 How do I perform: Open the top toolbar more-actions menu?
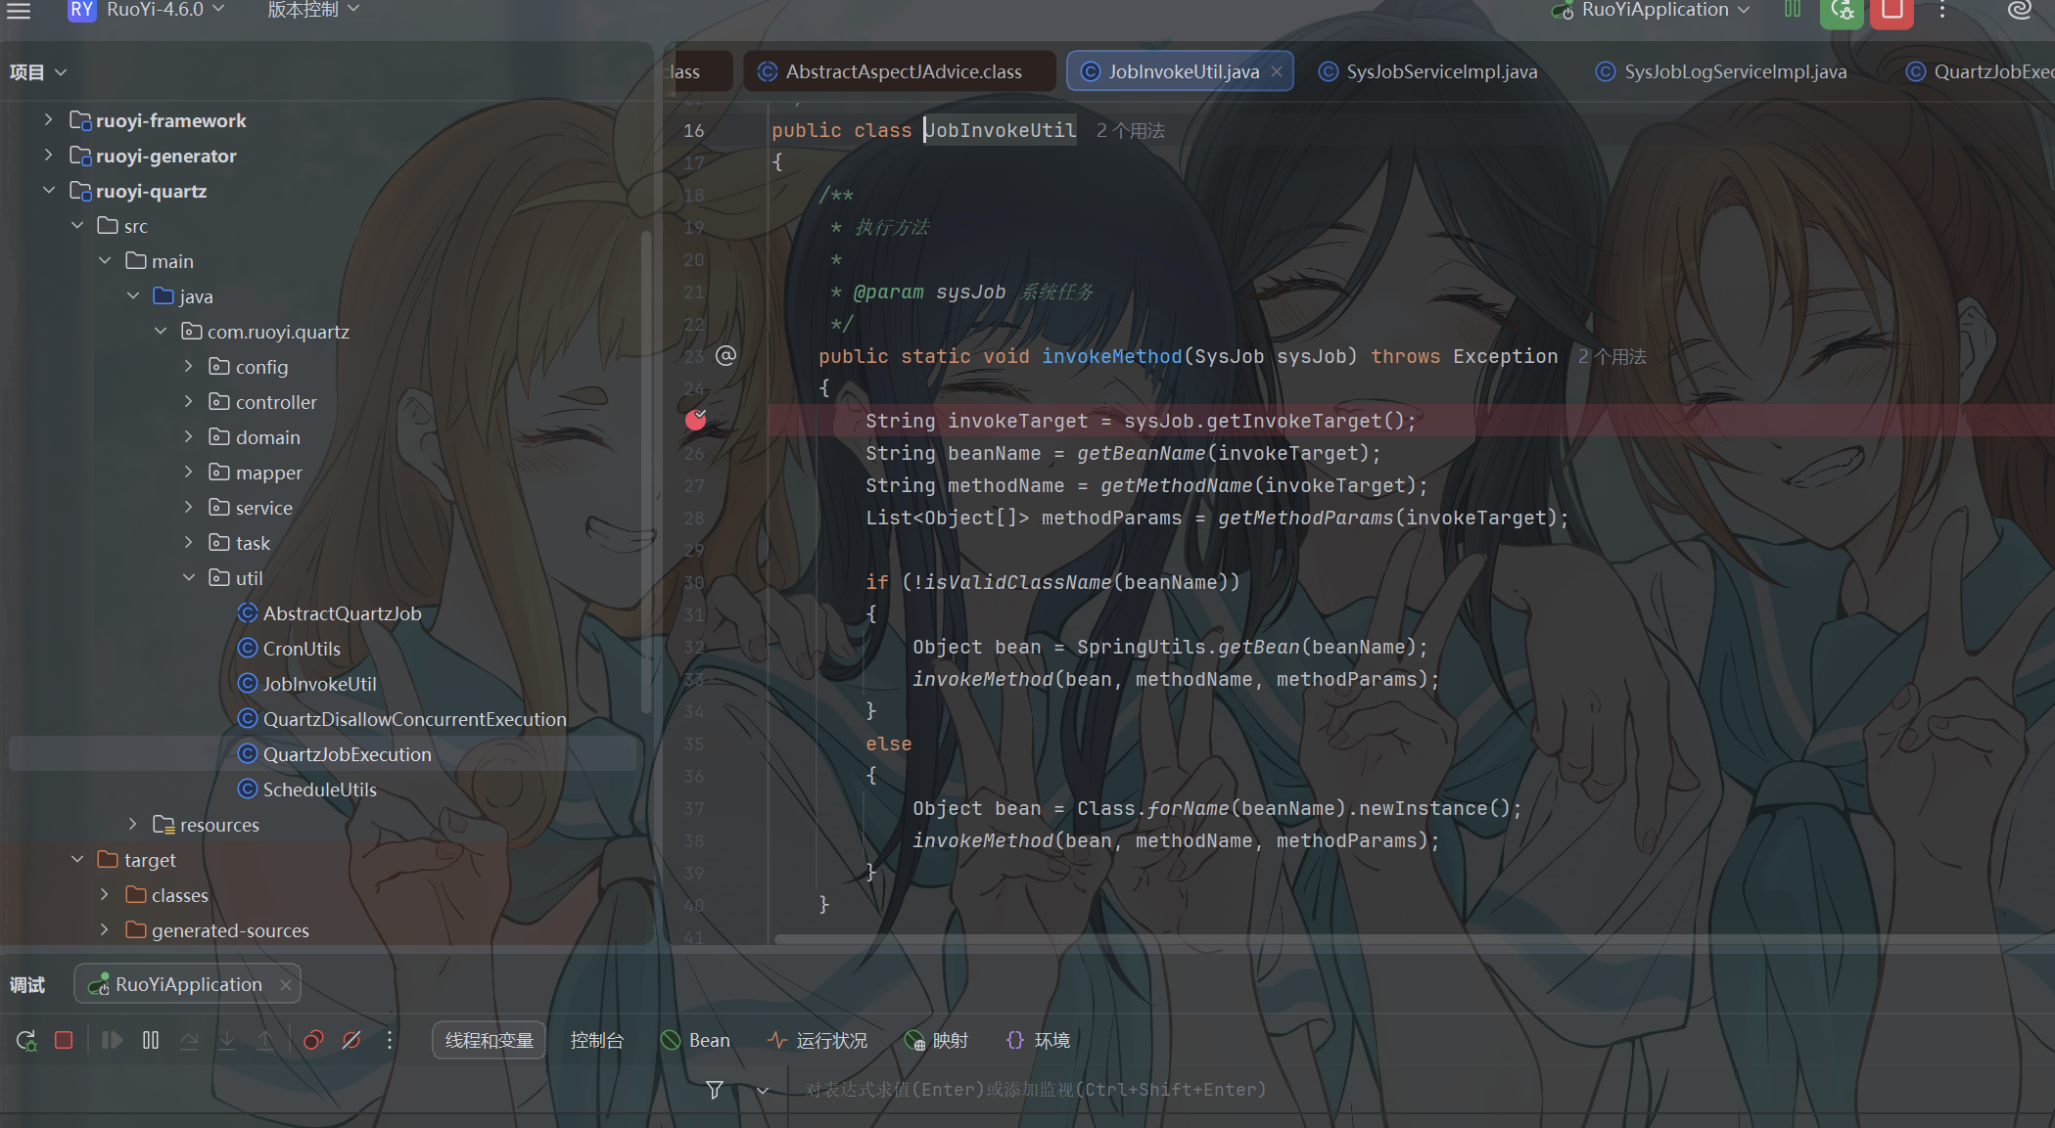1942,11
